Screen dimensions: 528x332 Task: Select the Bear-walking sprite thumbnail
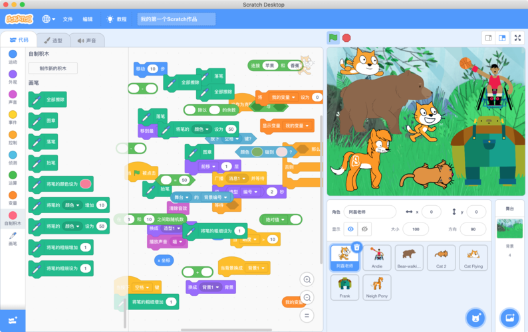click(x=409, y=258)
